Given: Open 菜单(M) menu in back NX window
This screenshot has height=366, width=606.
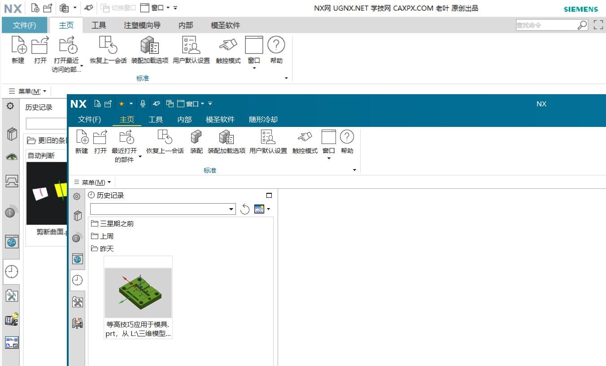Looking at the screenshot, I should [27, 91].
